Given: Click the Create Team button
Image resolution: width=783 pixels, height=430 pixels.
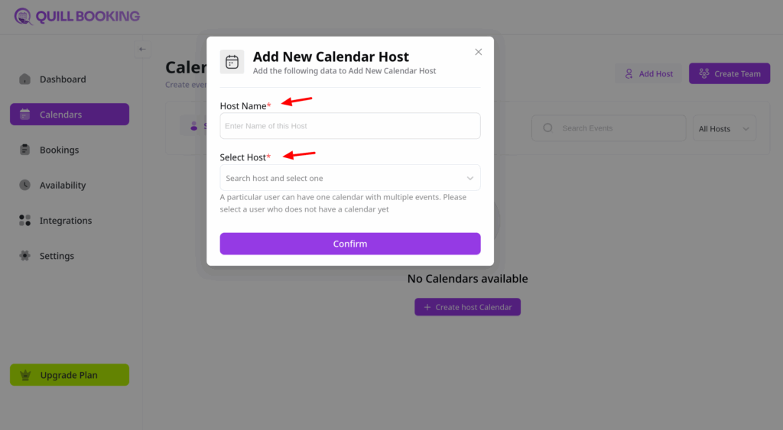Looking at the screenshot, I should 729,74.
